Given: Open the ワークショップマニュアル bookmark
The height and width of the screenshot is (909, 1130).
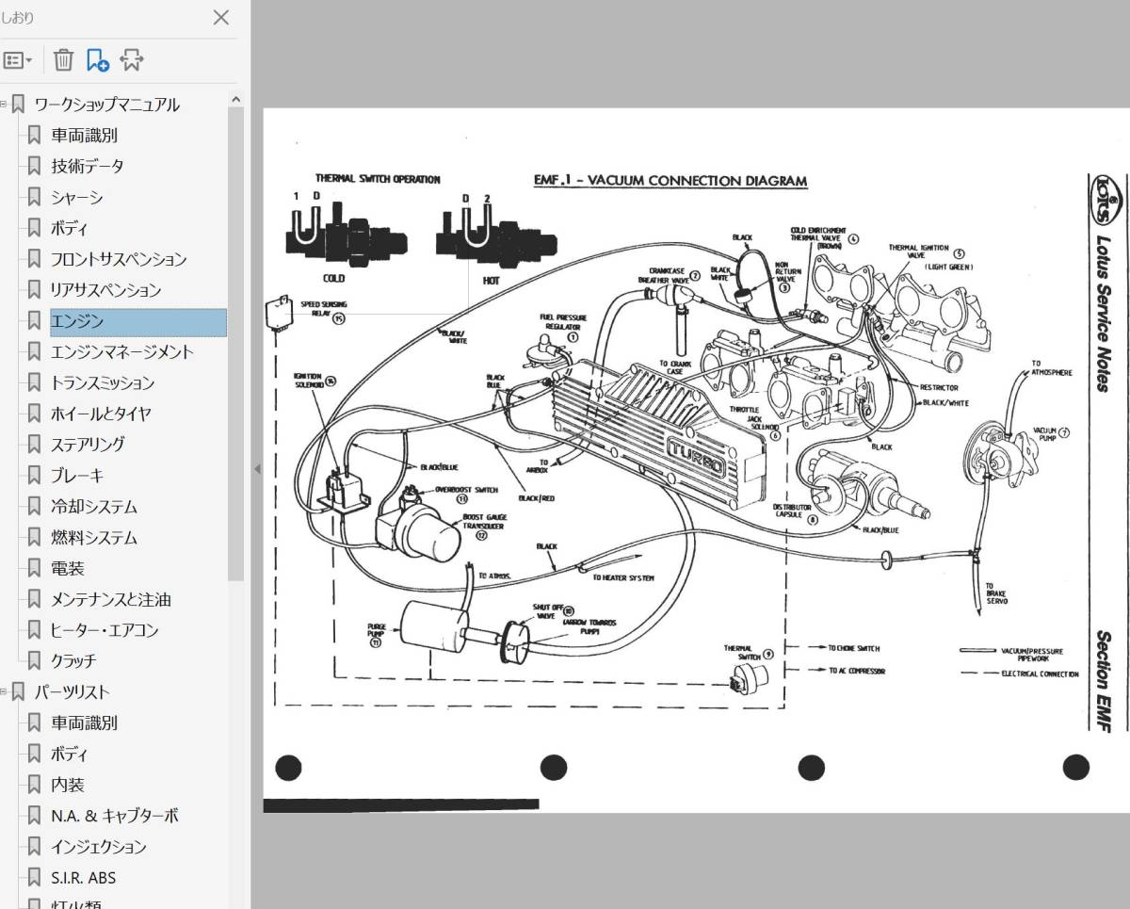Looking at the screenshot, I should (106, 105).
